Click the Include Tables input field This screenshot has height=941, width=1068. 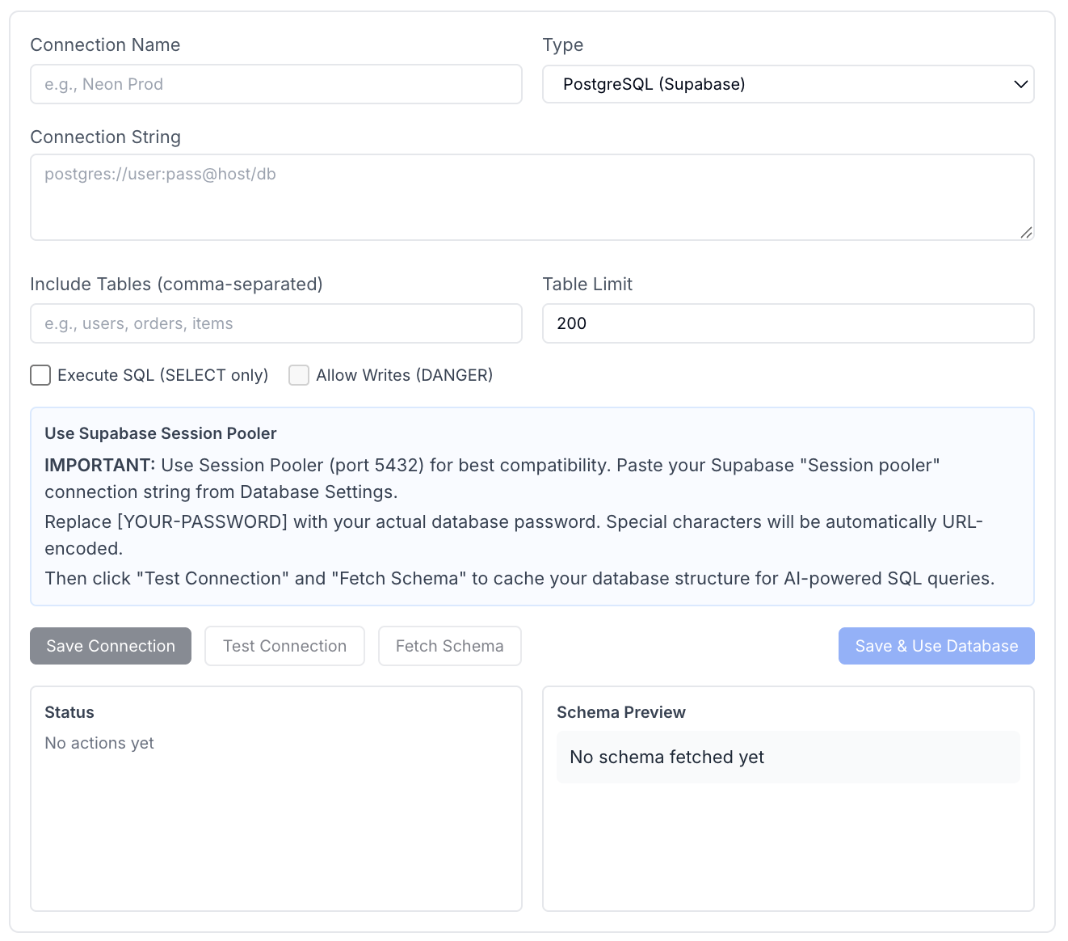point(275,323)
